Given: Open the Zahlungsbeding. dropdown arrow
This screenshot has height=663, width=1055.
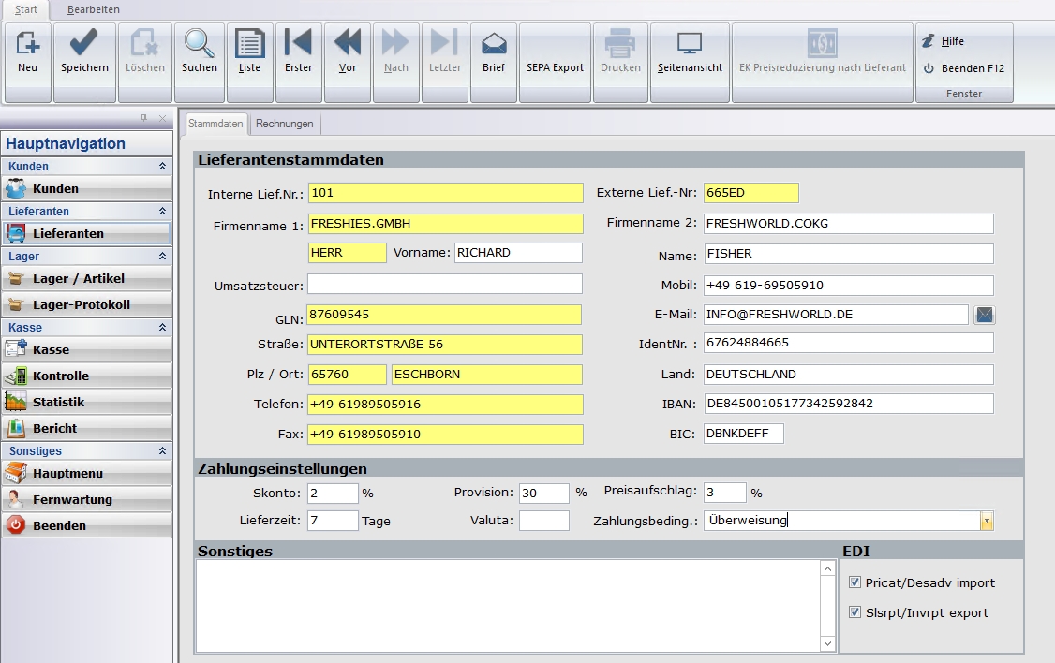Looking at the screenshot, I should click(987, 521).
